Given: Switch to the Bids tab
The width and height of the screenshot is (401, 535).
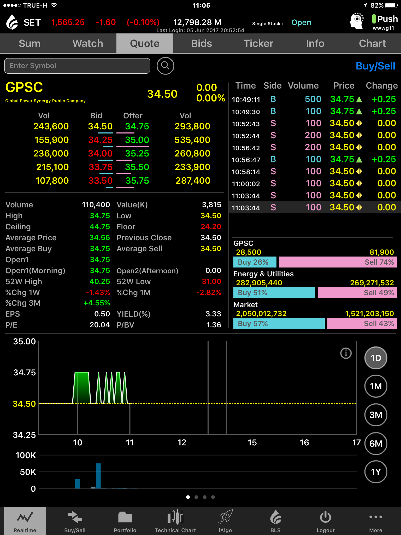Looking at the screenshot, I should pyautogui.click(x=202, y=43).
